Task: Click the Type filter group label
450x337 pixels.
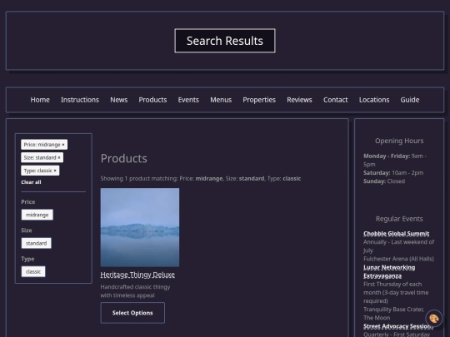Action: pyautogui.click(x=27, y=259)
